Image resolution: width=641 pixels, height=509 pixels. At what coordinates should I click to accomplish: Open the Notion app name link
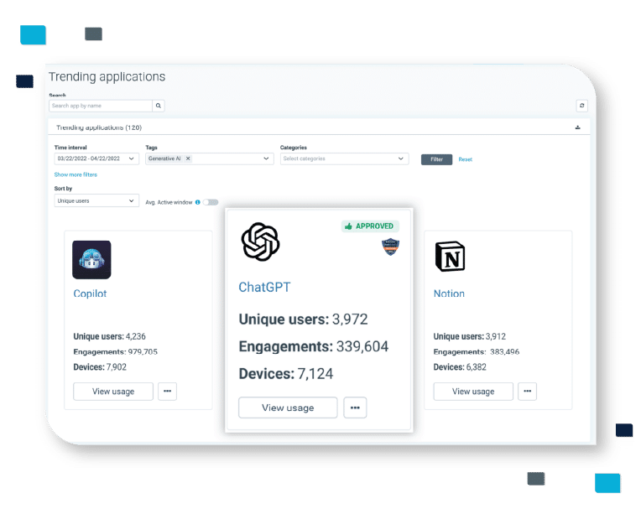[x=449, y=293]
